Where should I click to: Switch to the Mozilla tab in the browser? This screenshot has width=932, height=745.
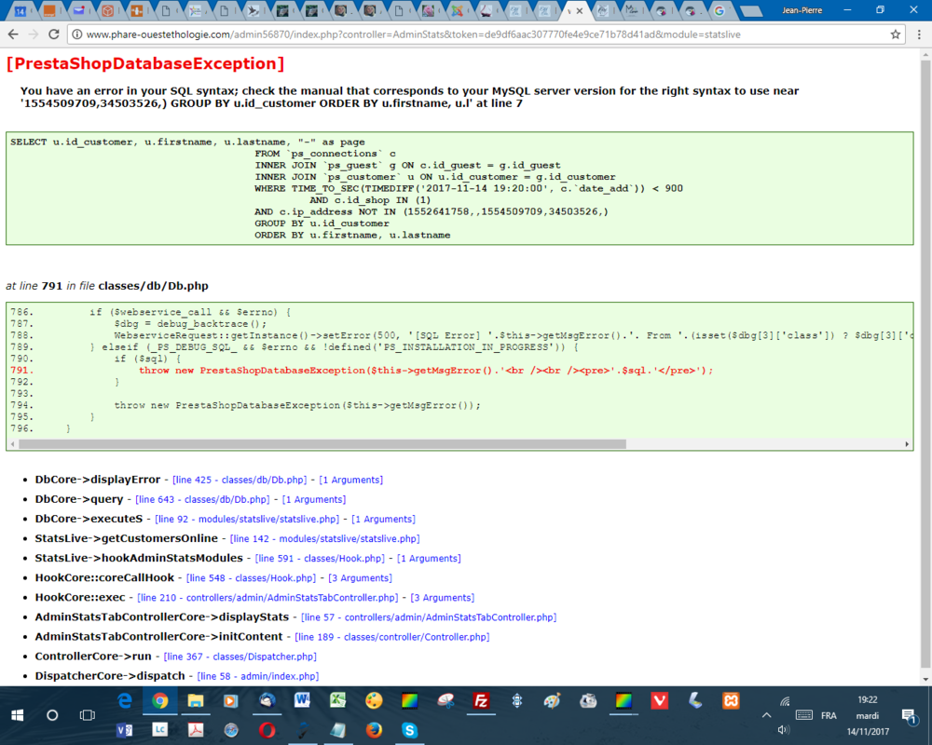click(x=632, y=10)
